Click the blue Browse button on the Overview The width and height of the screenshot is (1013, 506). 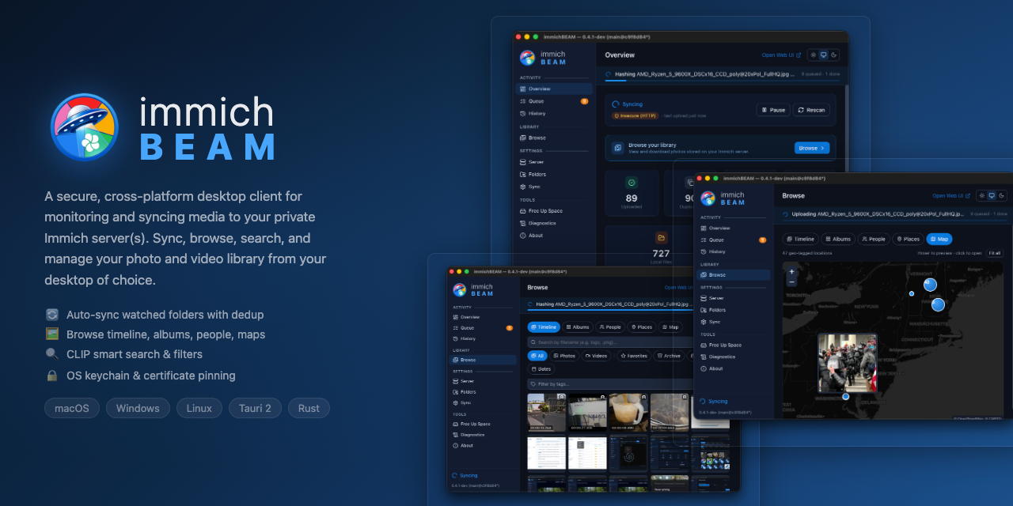812,148
